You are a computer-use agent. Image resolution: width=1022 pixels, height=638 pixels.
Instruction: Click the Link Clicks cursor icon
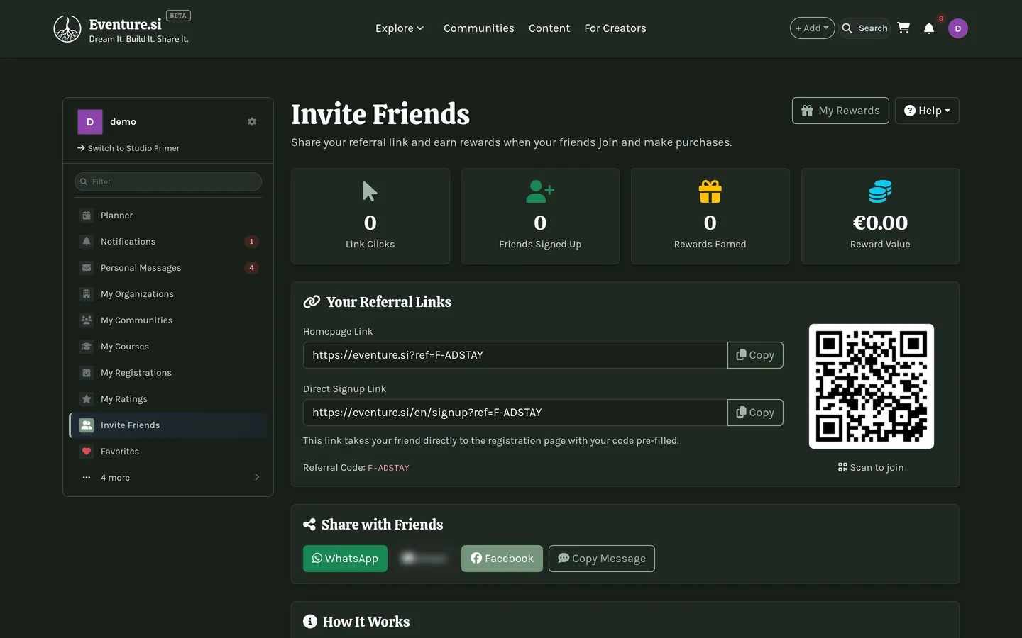[x=370, y=191]
